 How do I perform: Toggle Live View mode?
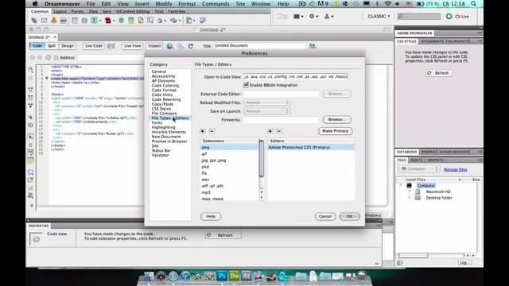tap(133, 46)
